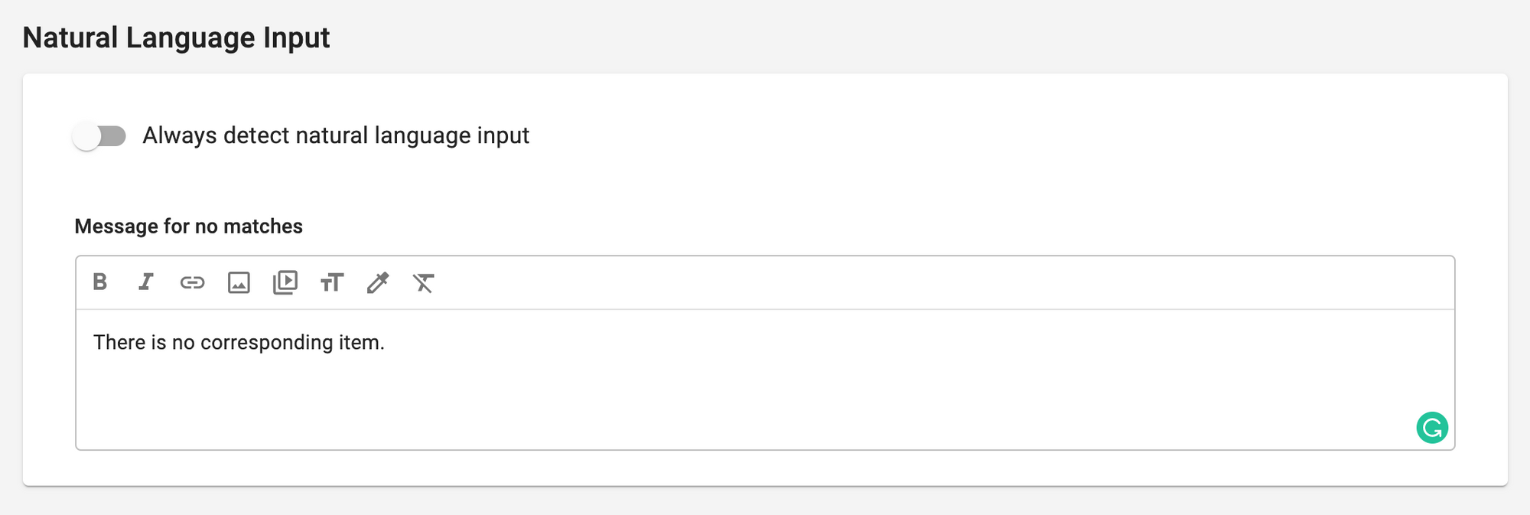
Task: Click the 'Always detect natural language input' label
Action: click(x=336, y=135)
